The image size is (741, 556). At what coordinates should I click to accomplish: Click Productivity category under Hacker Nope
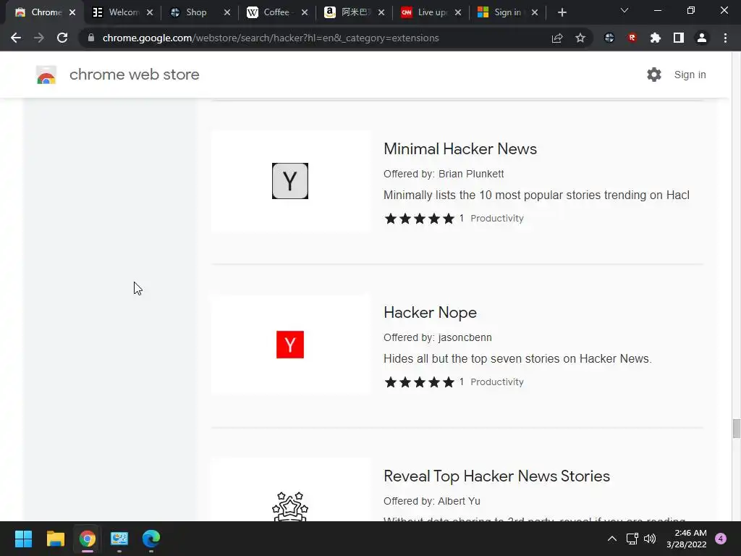tap(497, 382)
